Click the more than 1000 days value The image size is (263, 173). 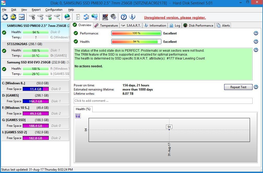[138, 89]
